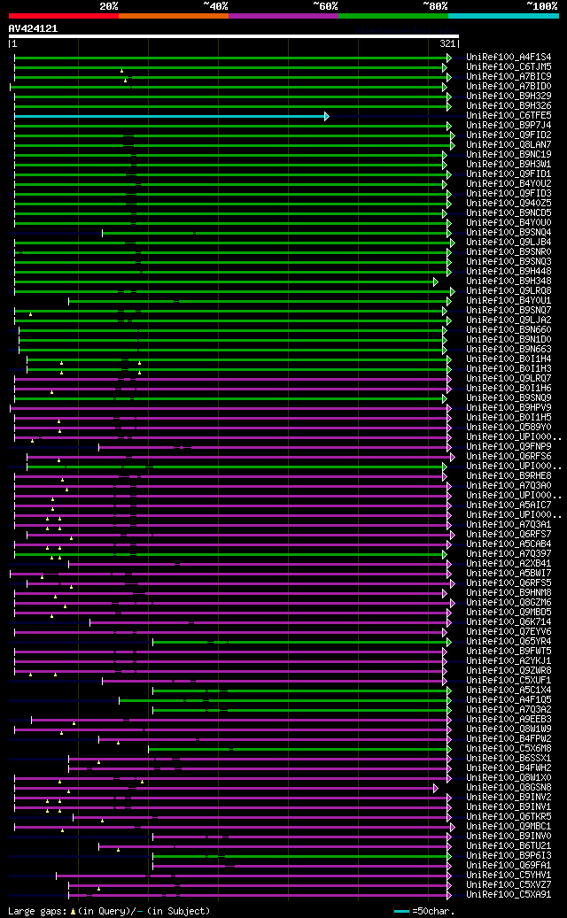Open hit UniRef100_B9FWT5
Screen dimensions: 567x918
point(509,652)
